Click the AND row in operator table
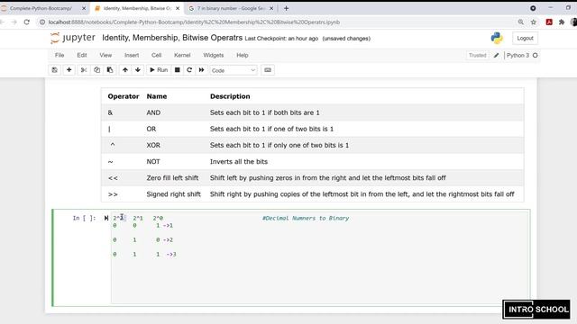577x324 pixels. click(x=312, y=112)
